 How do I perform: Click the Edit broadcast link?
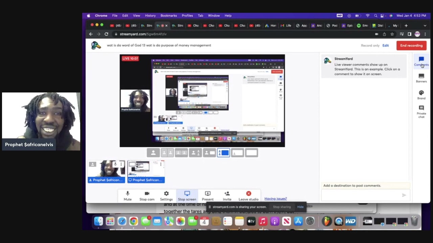tap(386, 46)
